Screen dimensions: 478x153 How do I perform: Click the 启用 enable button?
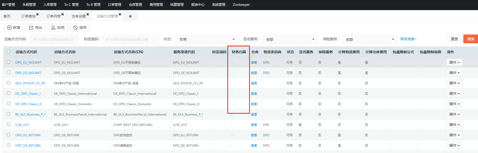click(58, 28)
